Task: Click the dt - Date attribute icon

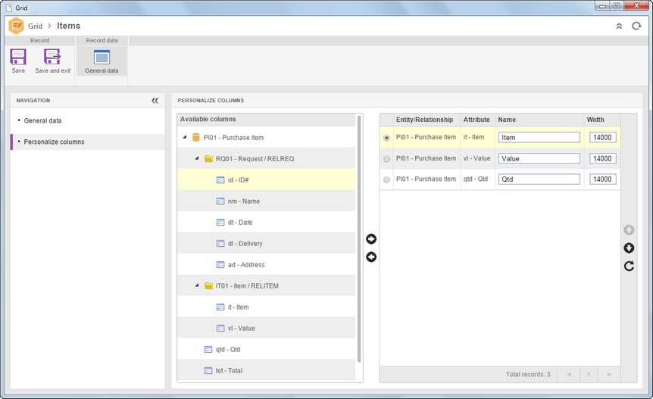Action: point(220,222)
